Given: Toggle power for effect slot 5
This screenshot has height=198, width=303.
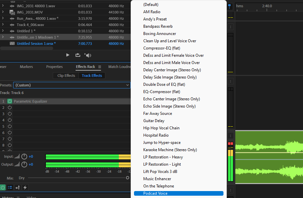Looking at the screenshot, I should [10, 126].
